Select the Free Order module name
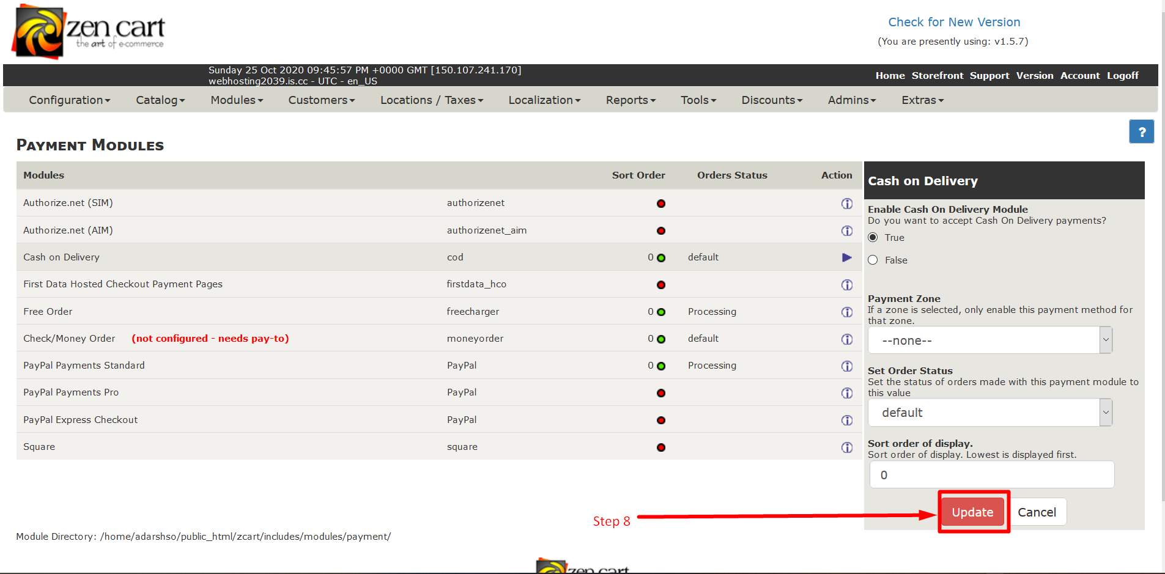 tap(48, 312)
